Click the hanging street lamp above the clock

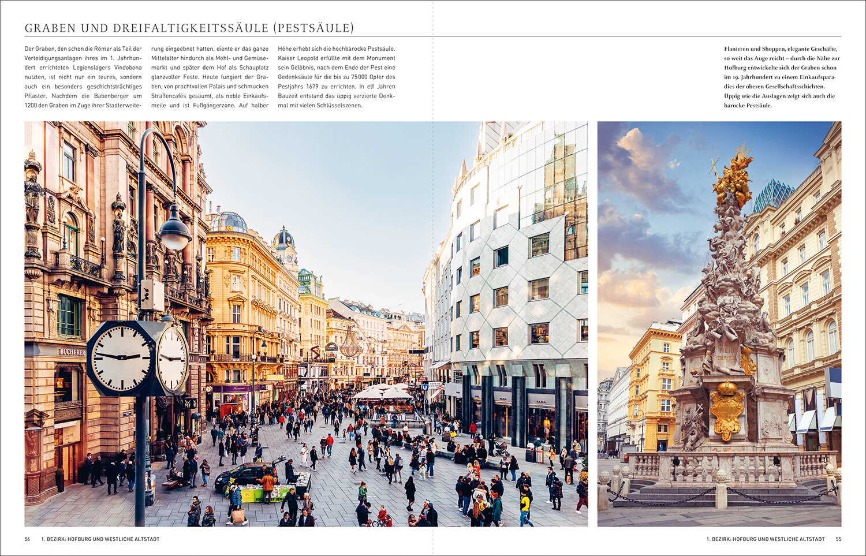pyautogui.click(x=174, y=232)
